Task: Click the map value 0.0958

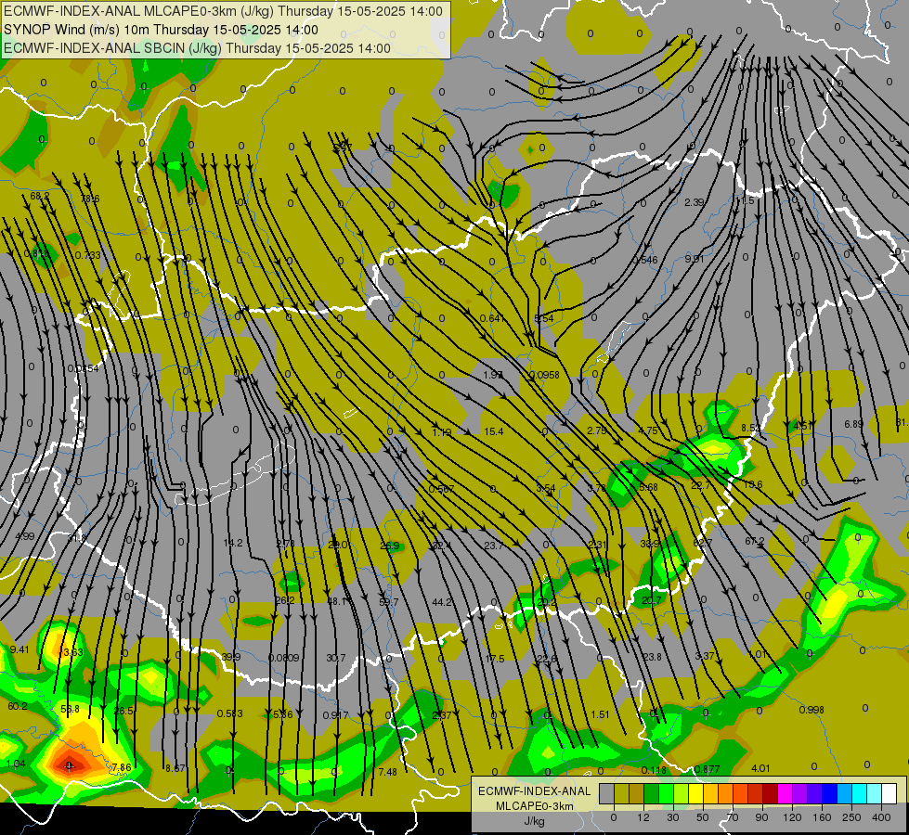Action: [544, 375]
